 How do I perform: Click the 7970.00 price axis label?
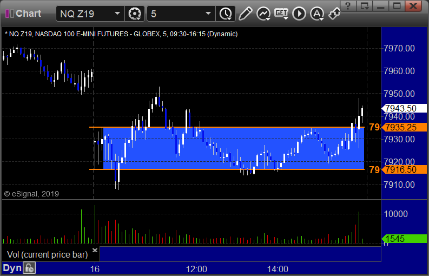(399, 49)
